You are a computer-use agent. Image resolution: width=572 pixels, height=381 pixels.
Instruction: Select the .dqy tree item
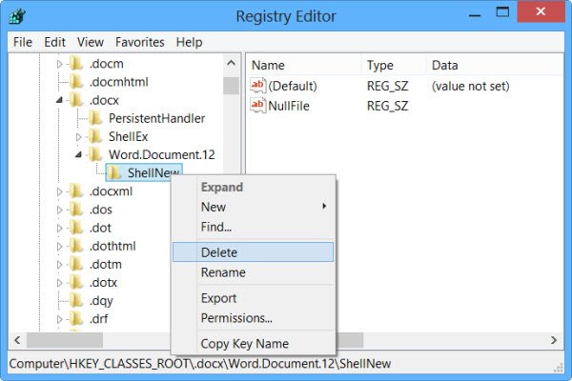click(101, 300)
